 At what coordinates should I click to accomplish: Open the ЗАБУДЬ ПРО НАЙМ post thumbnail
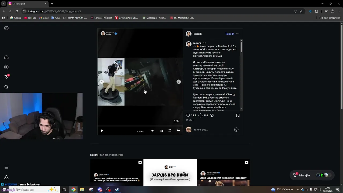coord(170,172)
